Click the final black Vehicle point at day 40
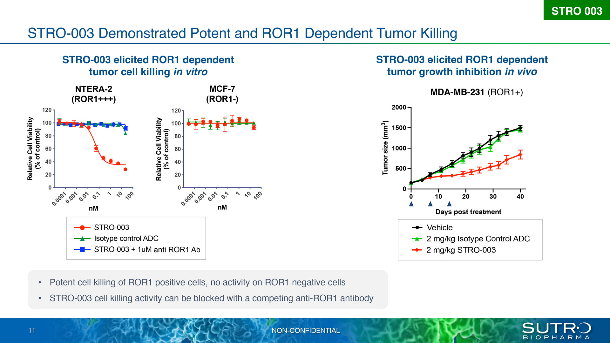610x343 pixels. (x=520, y=128)
